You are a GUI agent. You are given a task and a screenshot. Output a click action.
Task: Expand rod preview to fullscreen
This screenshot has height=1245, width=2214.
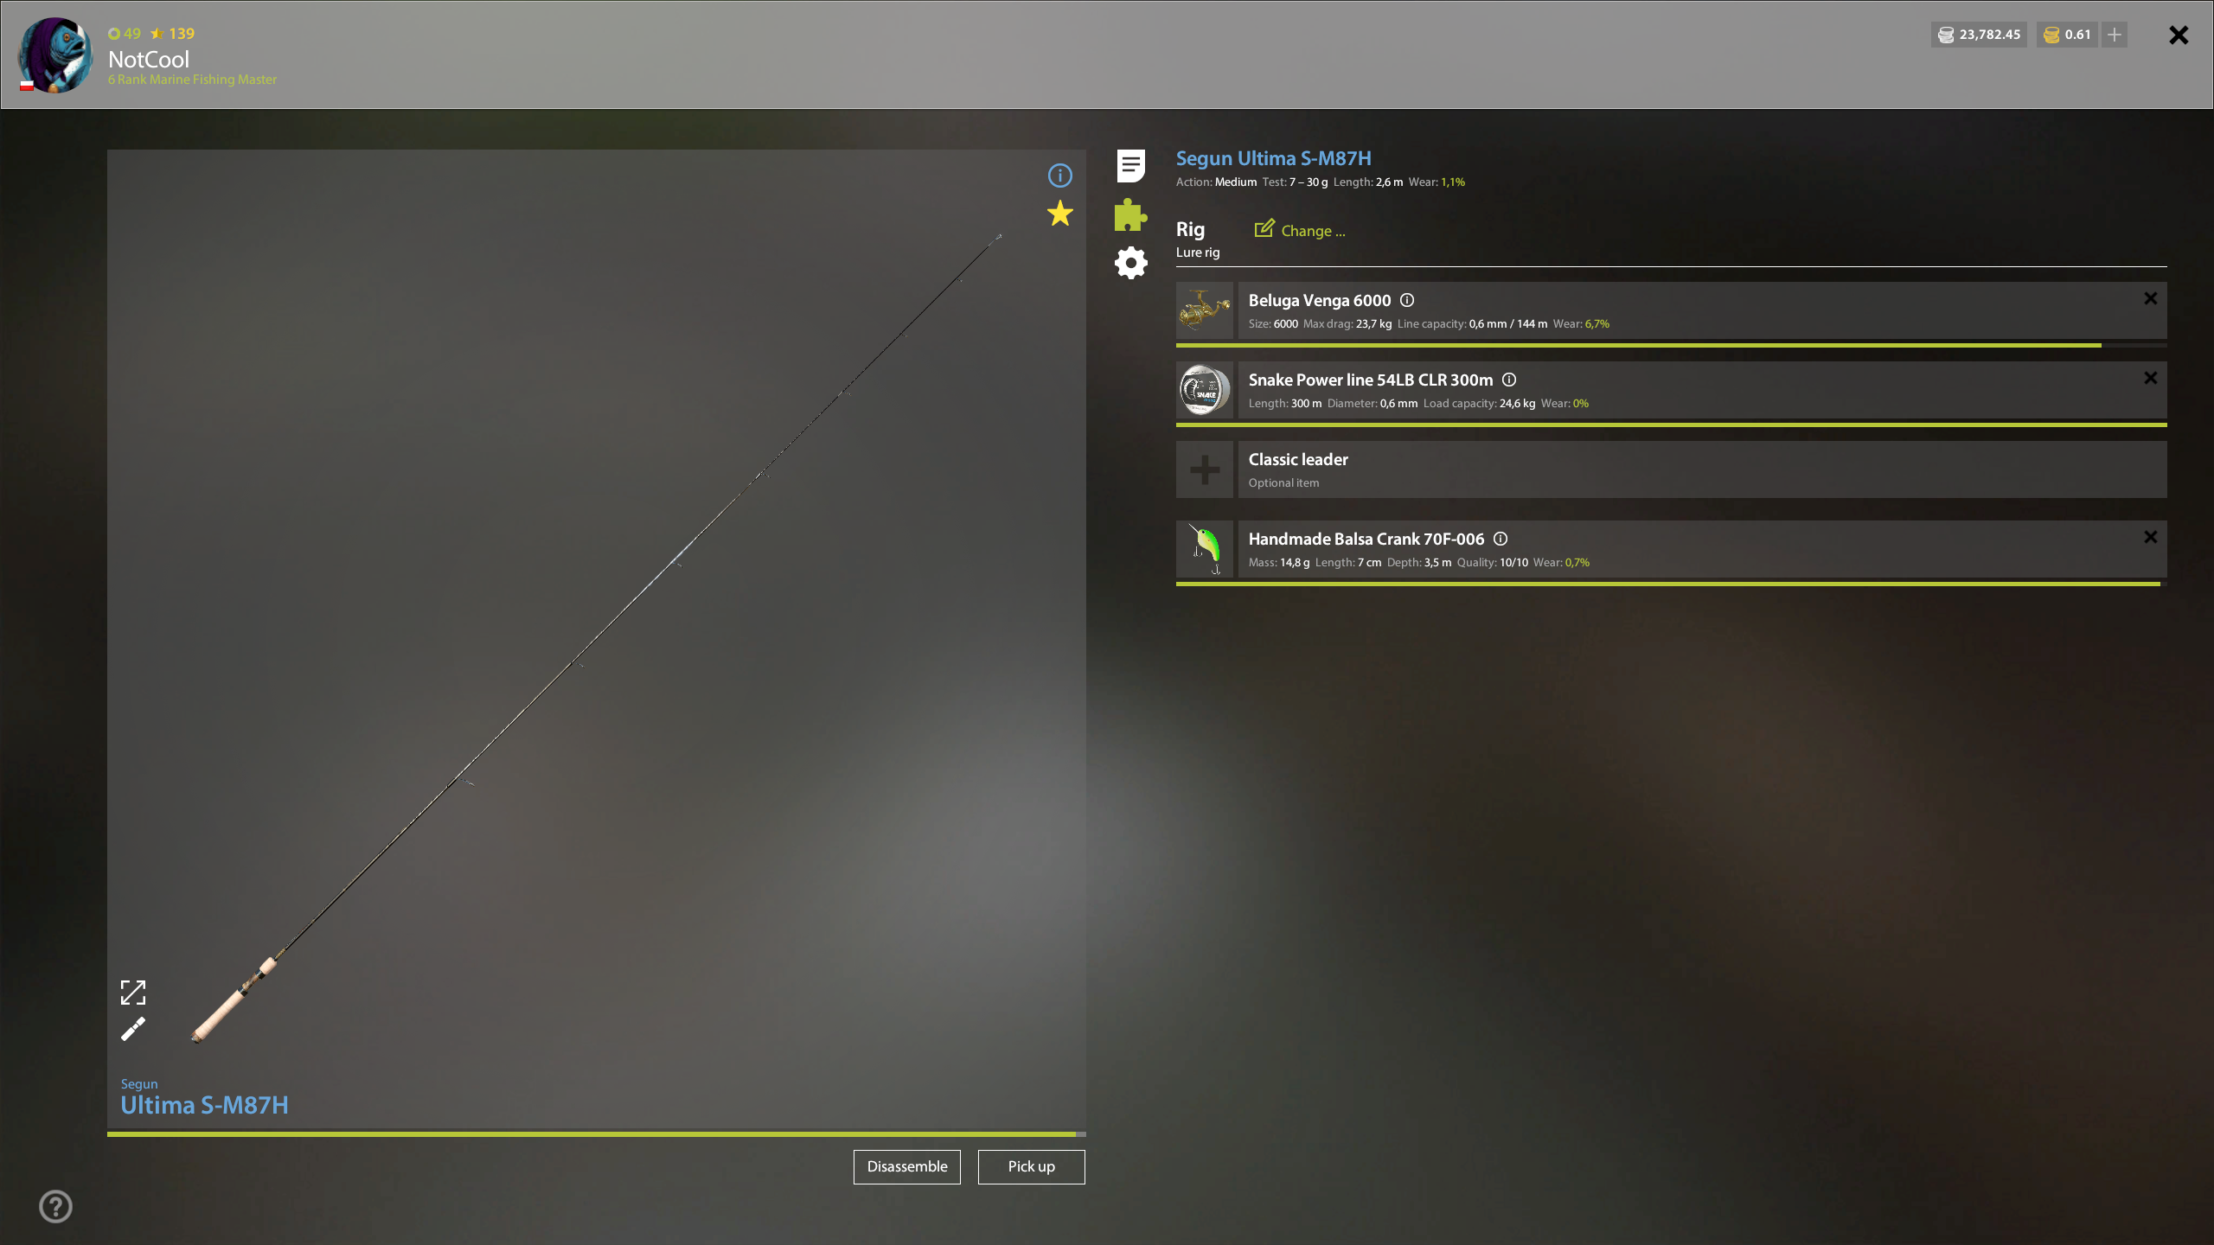click(133, 992)
